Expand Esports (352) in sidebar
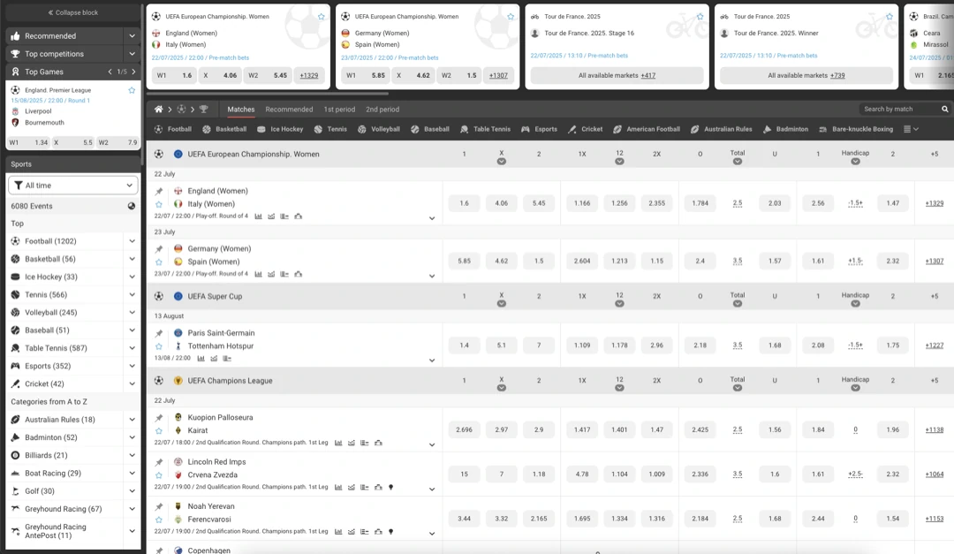Viewport: 954px width, 554px height. 132,366
